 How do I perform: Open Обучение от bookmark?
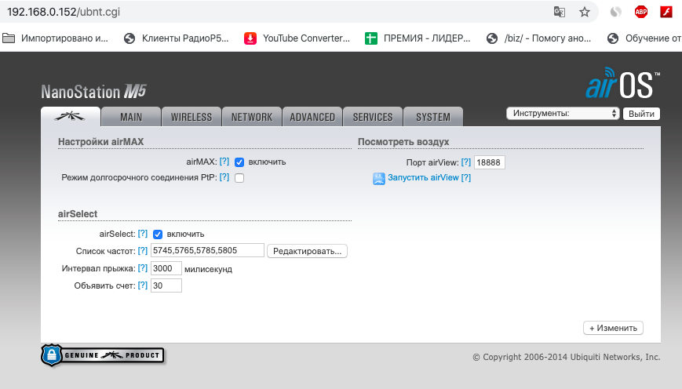[644, 38]
